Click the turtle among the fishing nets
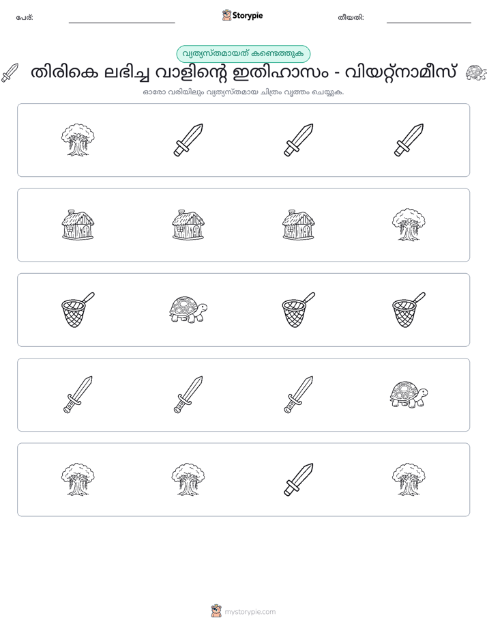The height and width of the screenshot is (631, 487). pos(188,310)
